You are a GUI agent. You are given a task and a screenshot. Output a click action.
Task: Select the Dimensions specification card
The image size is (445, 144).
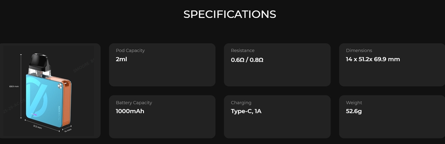[x=392, y=65]
